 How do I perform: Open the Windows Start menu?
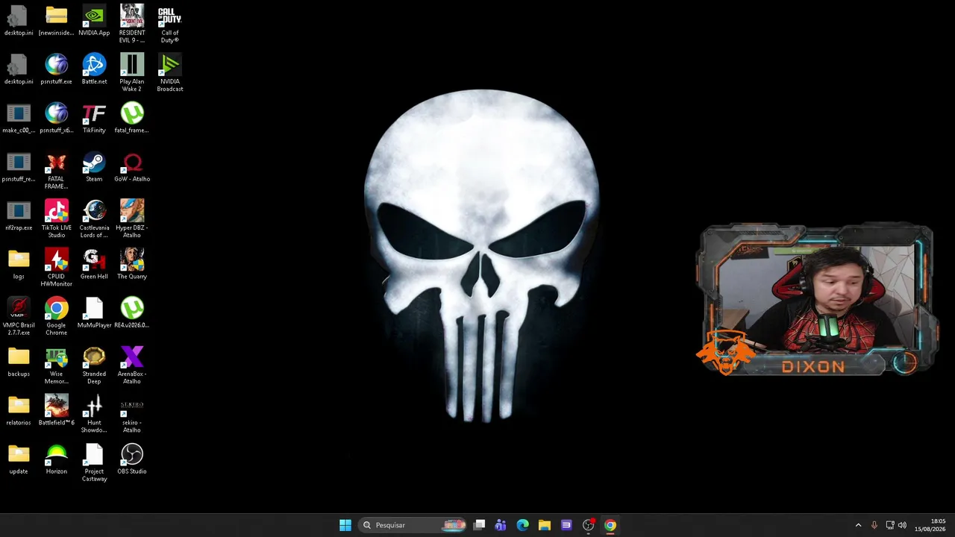(345, 525)
